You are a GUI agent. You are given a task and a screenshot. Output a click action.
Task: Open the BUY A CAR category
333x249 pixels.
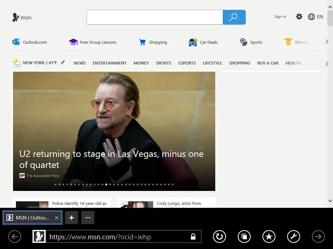[268, 63]
